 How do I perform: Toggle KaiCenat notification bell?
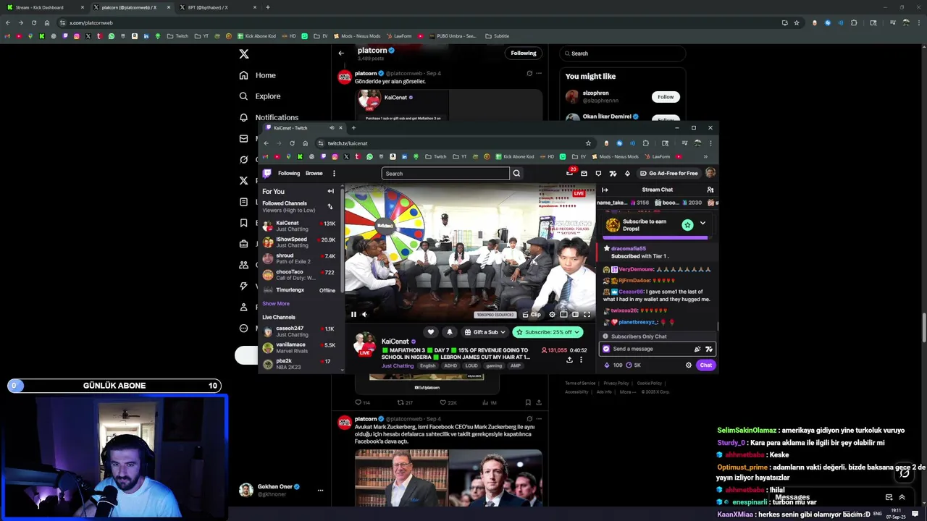click(x=449, y=332)
